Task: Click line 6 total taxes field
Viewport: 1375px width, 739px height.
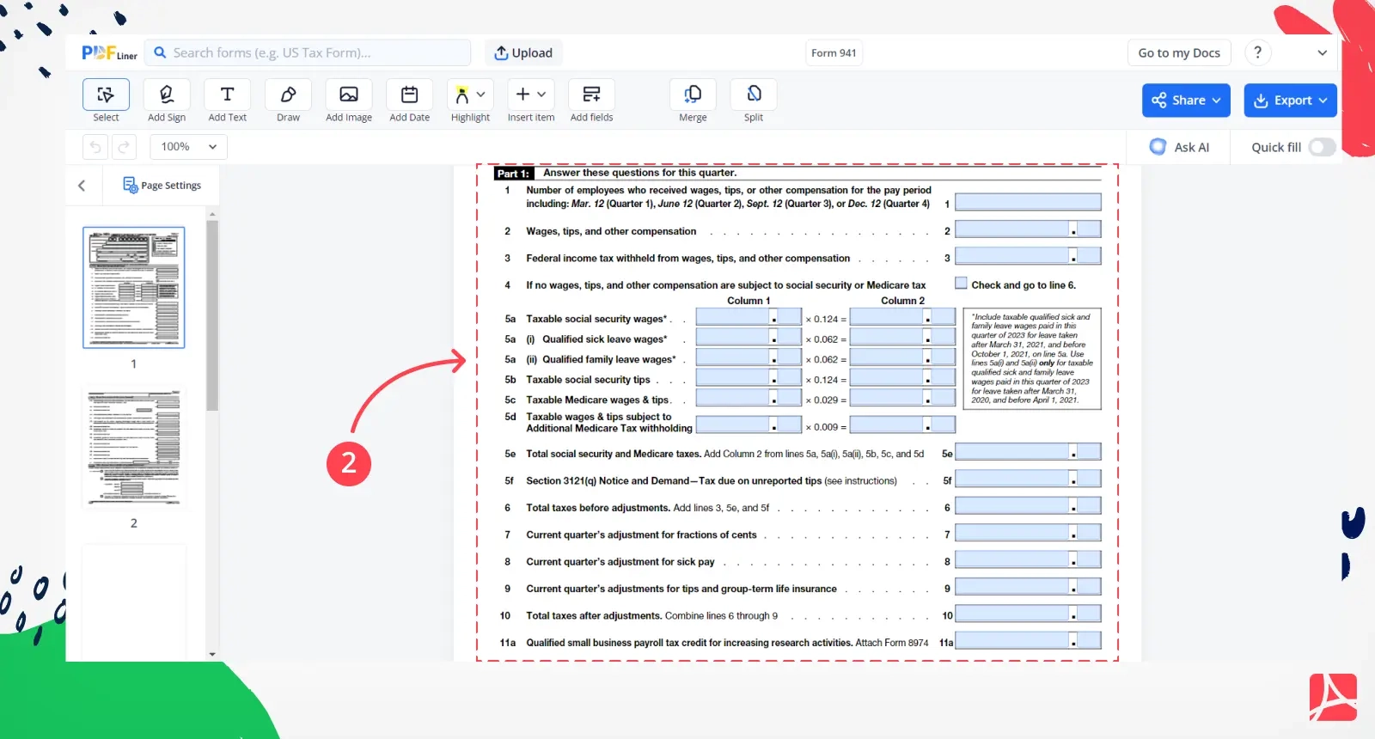Action: pyautogui.click(x=1028, y=506)
